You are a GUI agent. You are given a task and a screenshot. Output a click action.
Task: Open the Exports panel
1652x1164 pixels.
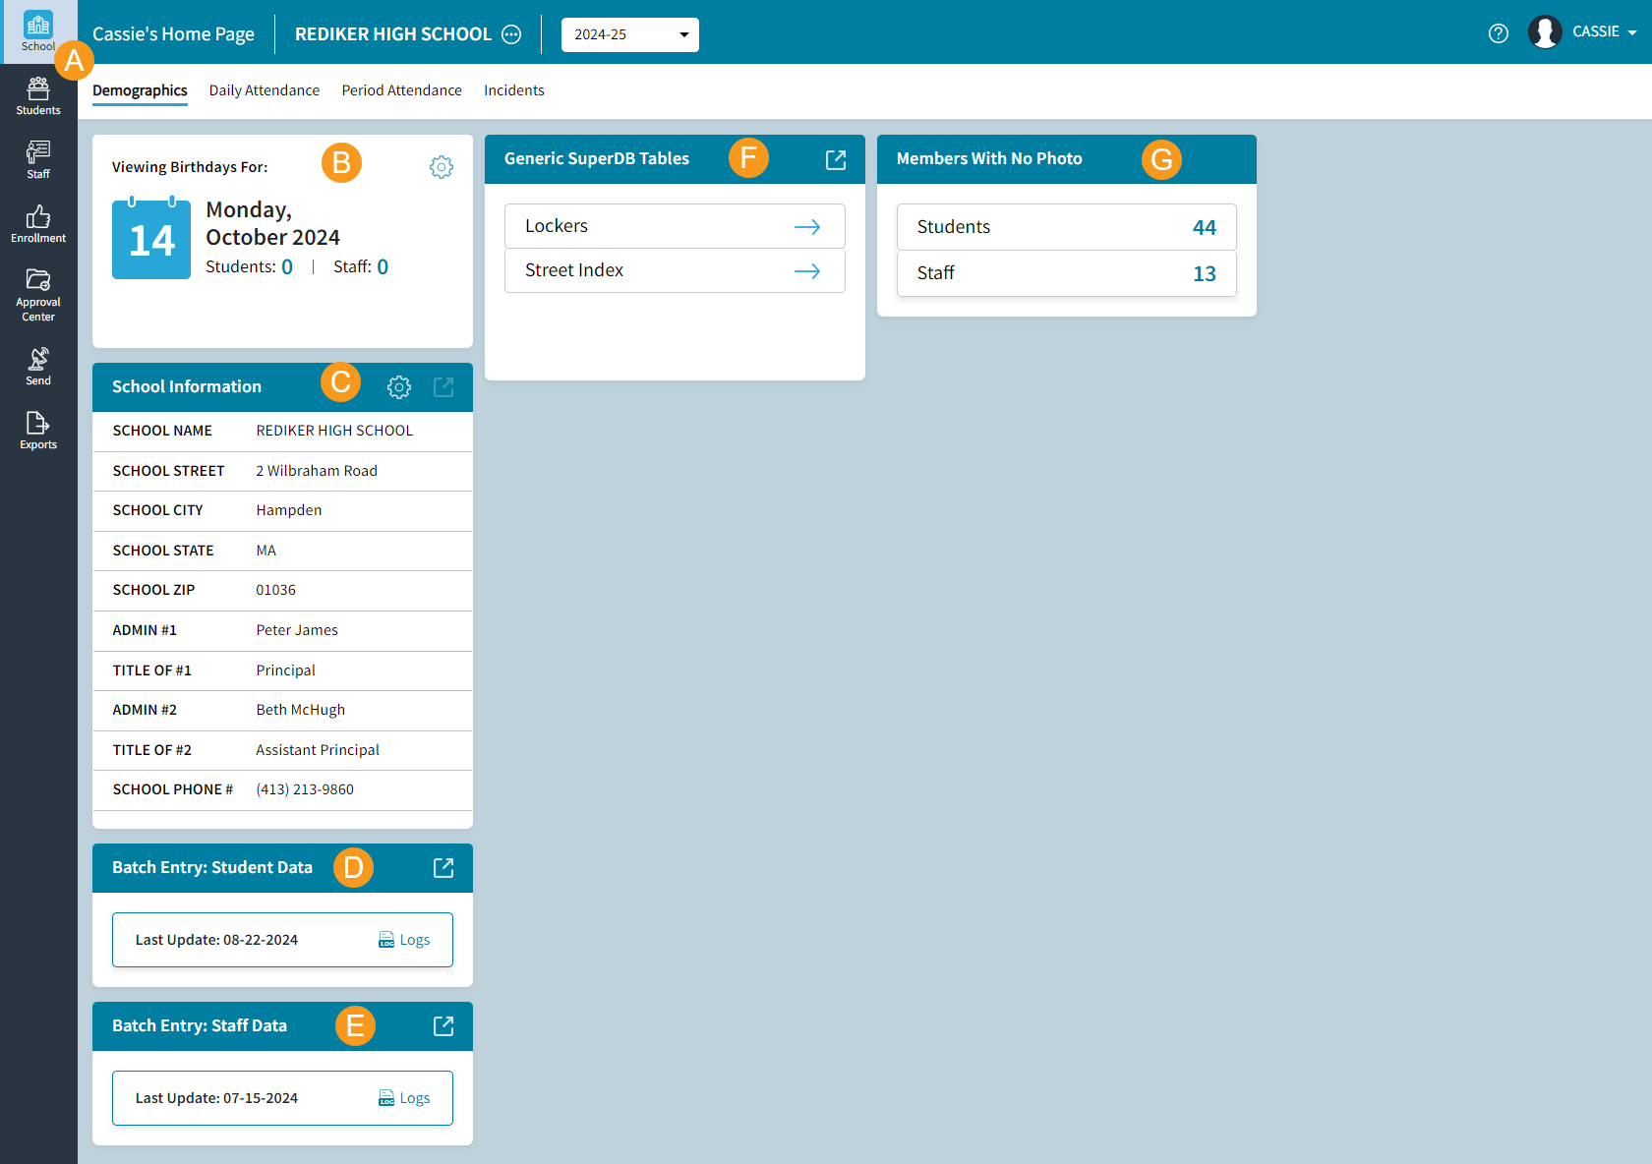pyautogui.click(x=38, y=429)
